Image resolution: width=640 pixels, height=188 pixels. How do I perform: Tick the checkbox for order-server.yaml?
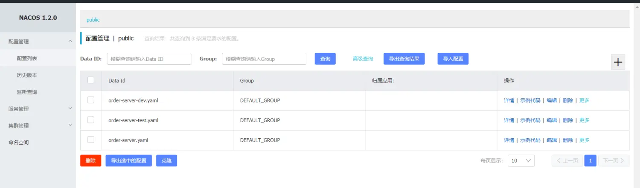(91, 140)
